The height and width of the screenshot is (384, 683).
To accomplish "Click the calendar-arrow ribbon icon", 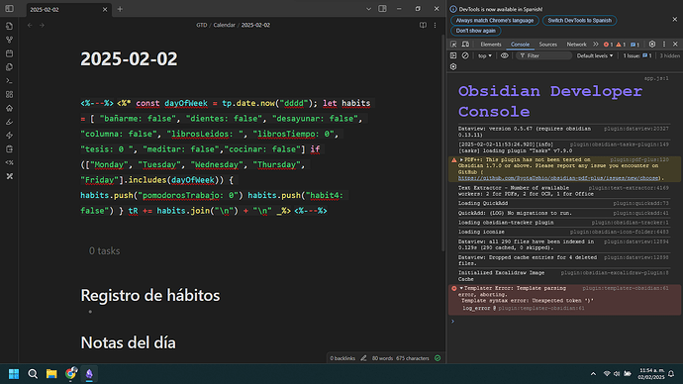I will [x=9, y=148].
